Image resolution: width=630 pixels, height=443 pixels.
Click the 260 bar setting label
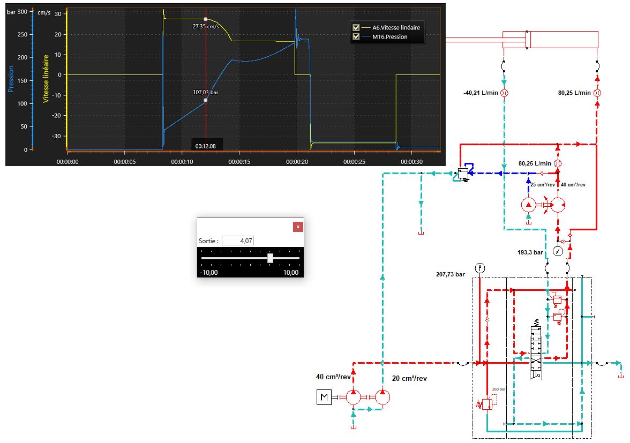click(499, 389)
